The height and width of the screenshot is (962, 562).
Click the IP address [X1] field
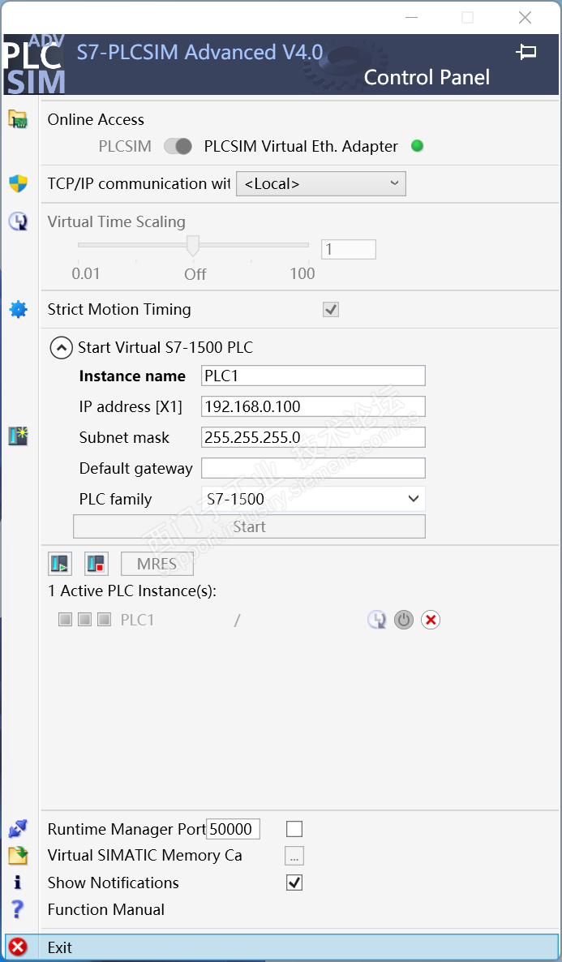pos(313,406)
